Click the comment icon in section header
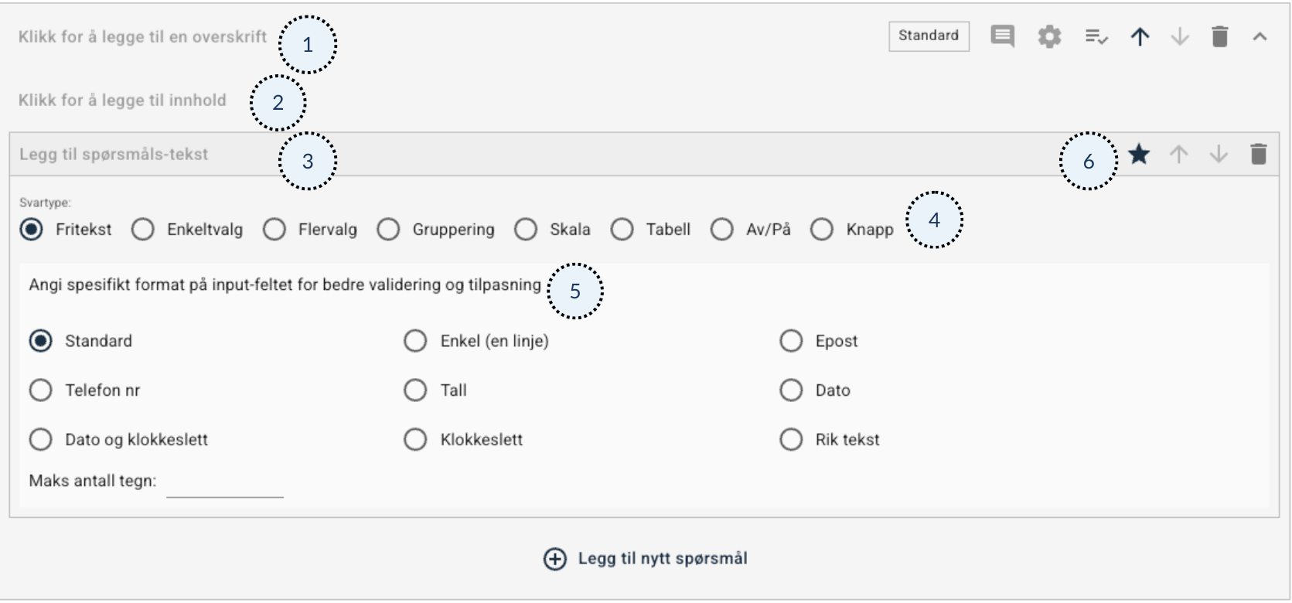This screenshot has height=603, width=1292. point(1002,36)
